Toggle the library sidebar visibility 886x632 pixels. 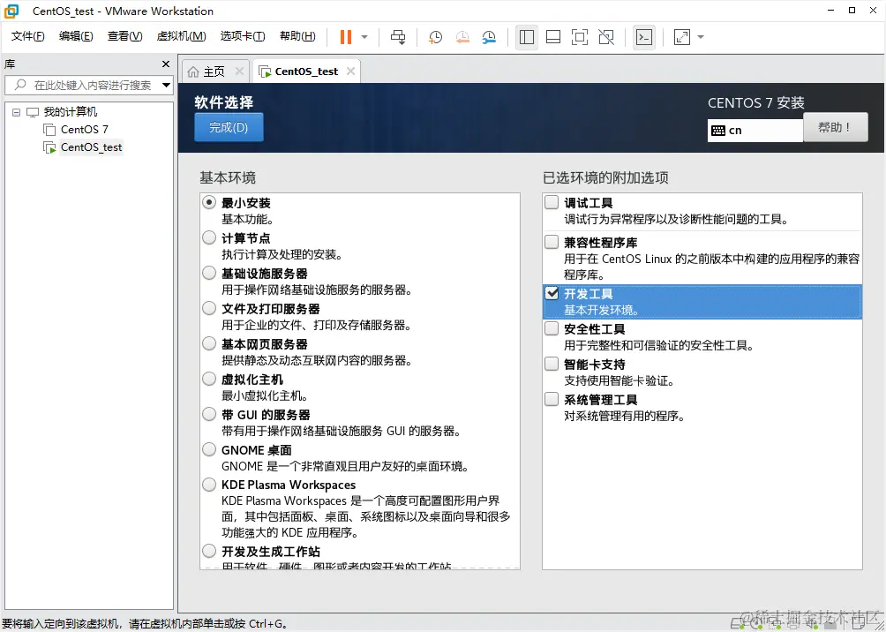(527, 37)
